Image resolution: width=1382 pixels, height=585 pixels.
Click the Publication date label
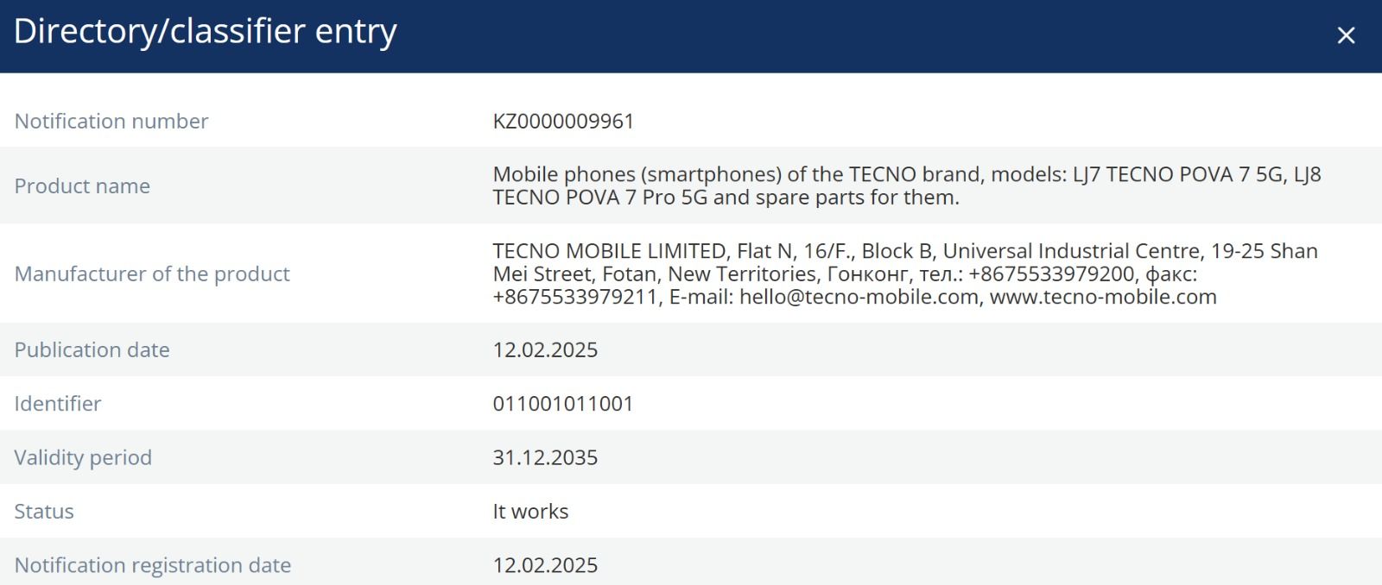(x=92, y=349)
